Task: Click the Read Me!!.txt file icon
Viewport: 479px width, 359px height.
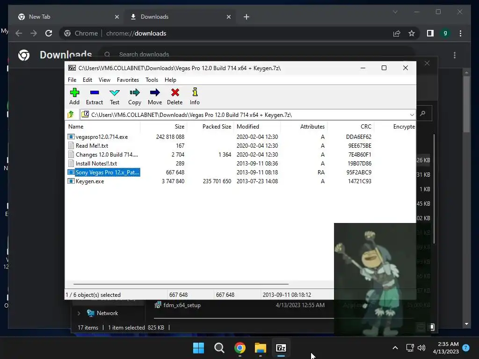Action: (71, 146)
